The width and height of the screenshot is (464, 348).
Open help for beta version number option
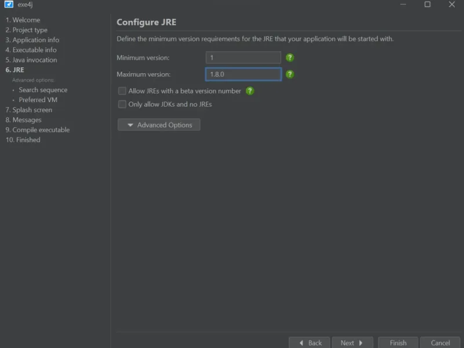(x=250, y=91)
